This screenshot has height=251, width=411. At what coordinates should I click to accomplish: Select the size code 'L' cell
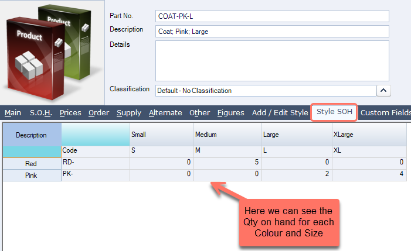pyautogui.click(x=297, y=152)
